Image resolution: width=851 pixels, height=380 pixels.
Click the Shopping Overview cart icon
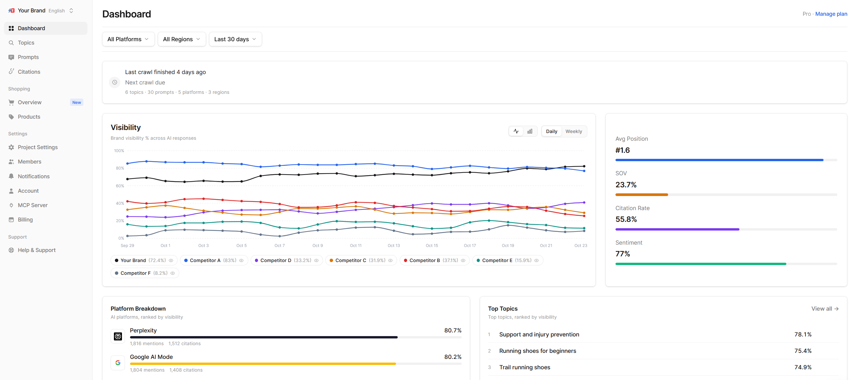11,102
